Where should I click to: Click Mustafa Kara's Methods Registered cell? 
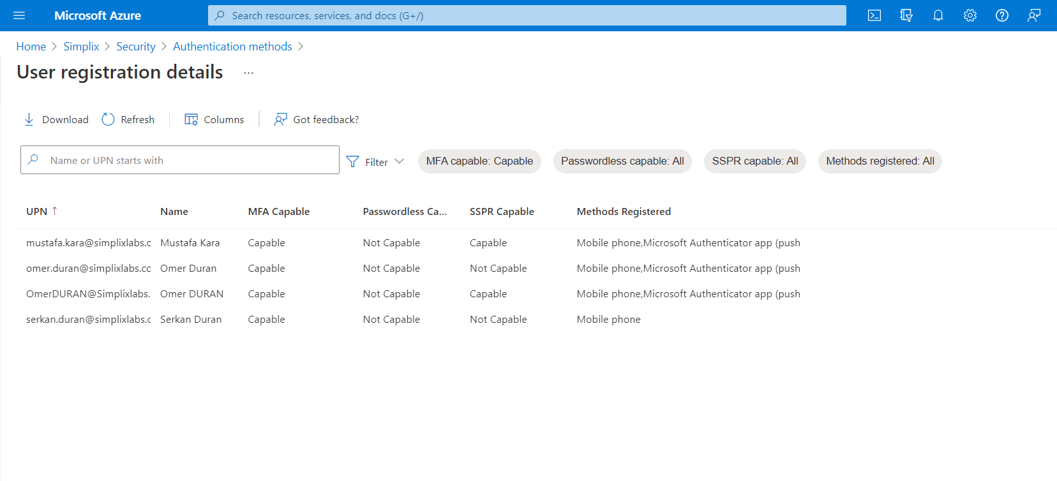(x=689, y=243)
